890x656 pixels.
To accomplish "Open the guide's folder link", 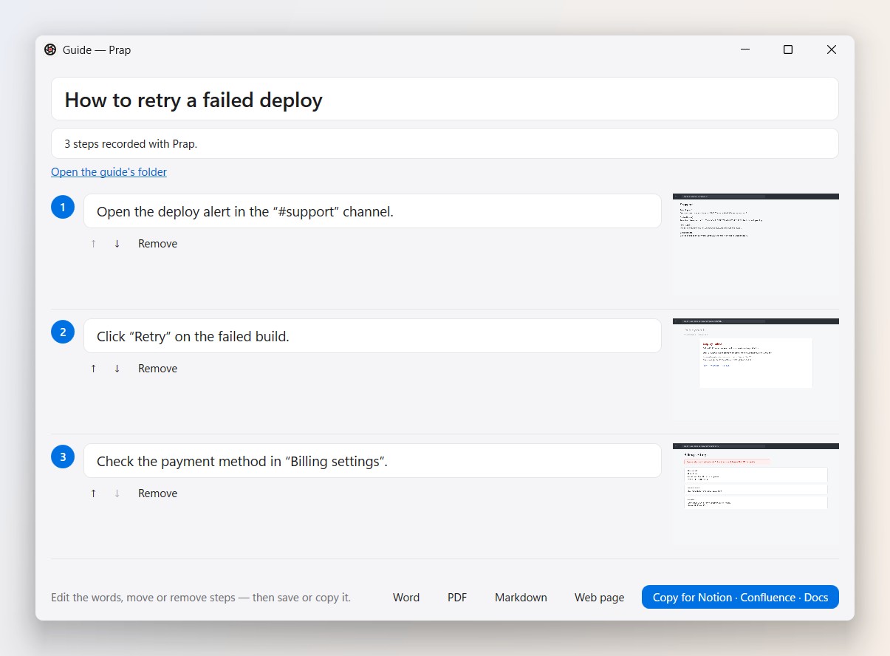I will pyautogui.click(x=109, y=172).
